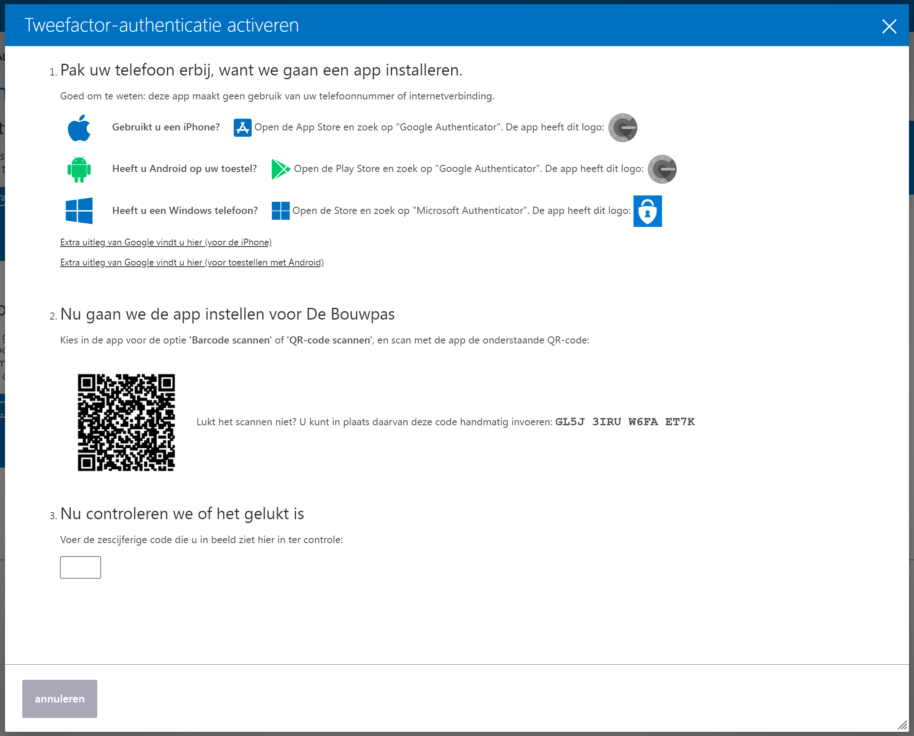Click the green Android robot icon

[79, 169]
